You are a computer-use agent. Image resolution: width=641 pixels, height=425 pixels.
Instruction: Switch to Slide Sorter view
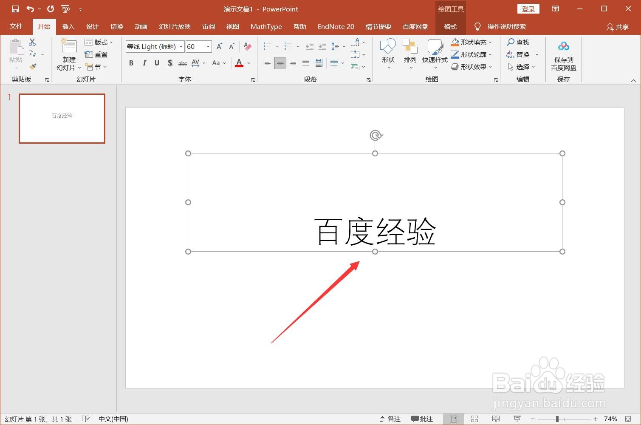point(474,419)
